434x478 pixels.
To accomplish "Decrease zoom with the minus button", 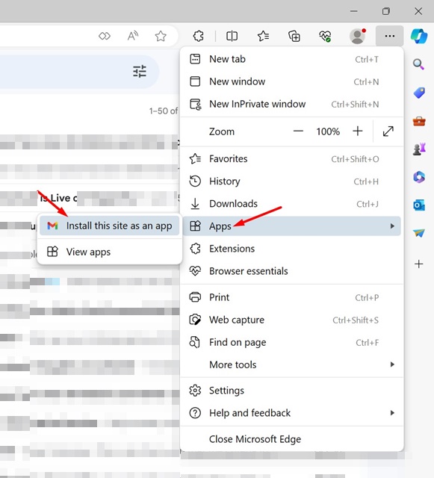I will [x=298, y=131].
